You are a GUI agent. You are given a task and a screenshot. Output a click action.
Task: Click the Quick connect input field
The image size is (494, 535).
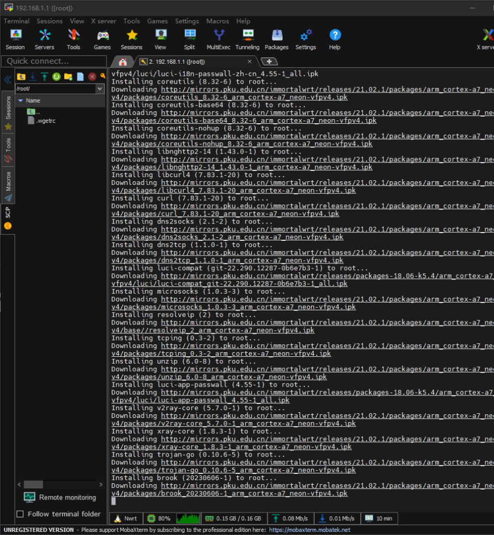[x=53, y=61]
